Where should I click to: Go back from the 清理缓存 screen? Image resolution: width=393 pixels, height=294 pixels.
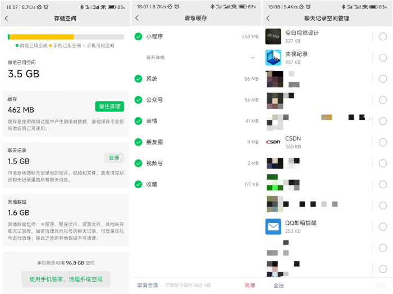pos(137,18)
